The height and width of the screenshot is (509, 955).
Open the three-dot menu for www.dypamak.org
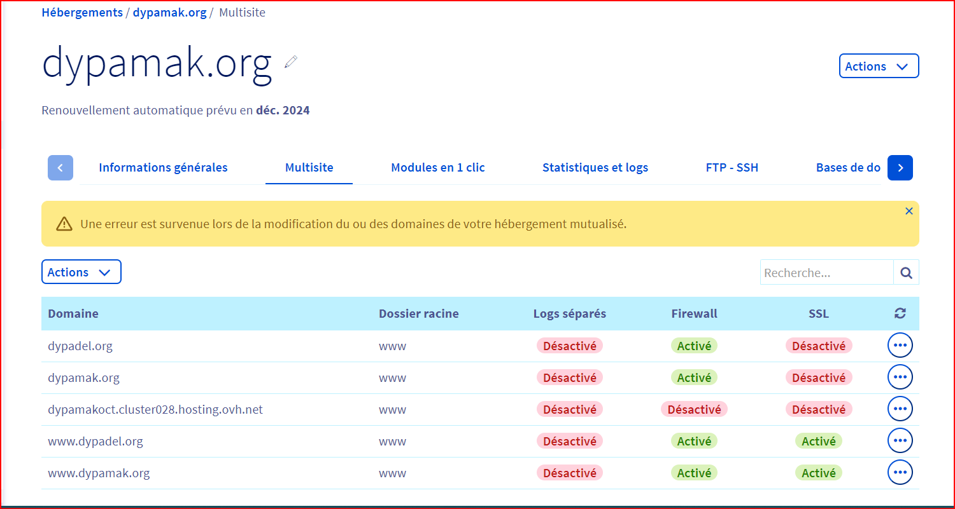pos(900,473)
